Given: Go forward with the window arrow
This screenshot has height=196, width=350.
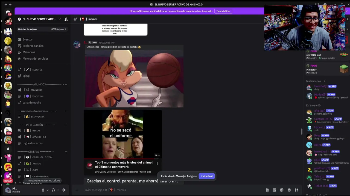Looking at the screenshot, I should (10, 4).
